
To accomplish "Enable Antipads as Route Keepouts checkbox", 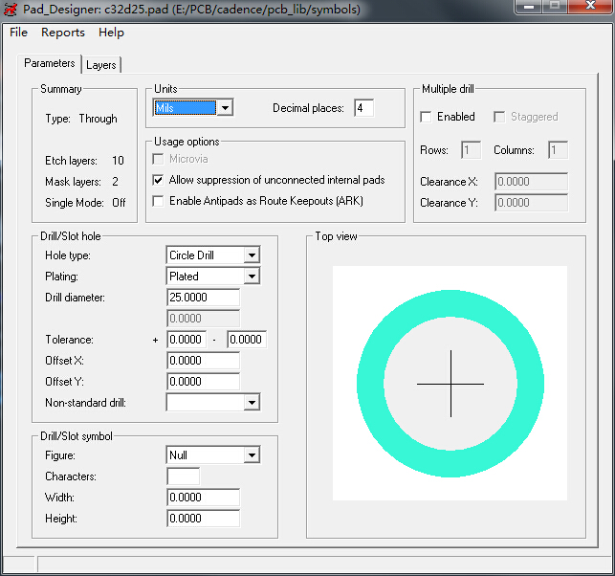I will click(158, 201).
